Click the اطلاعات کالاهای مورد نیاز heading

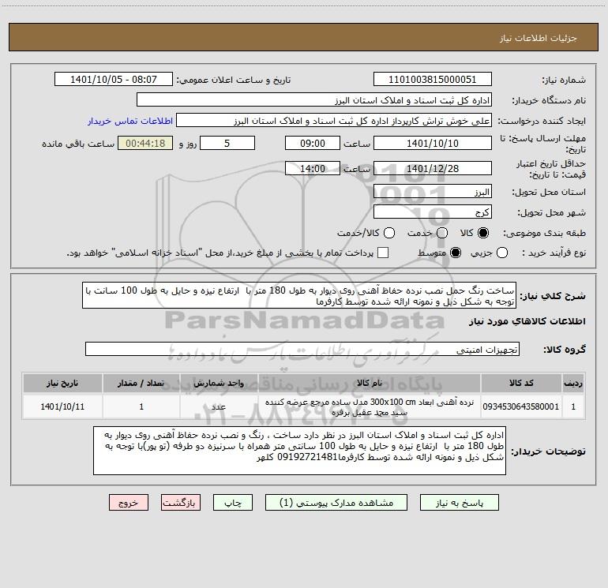point(527,321)
